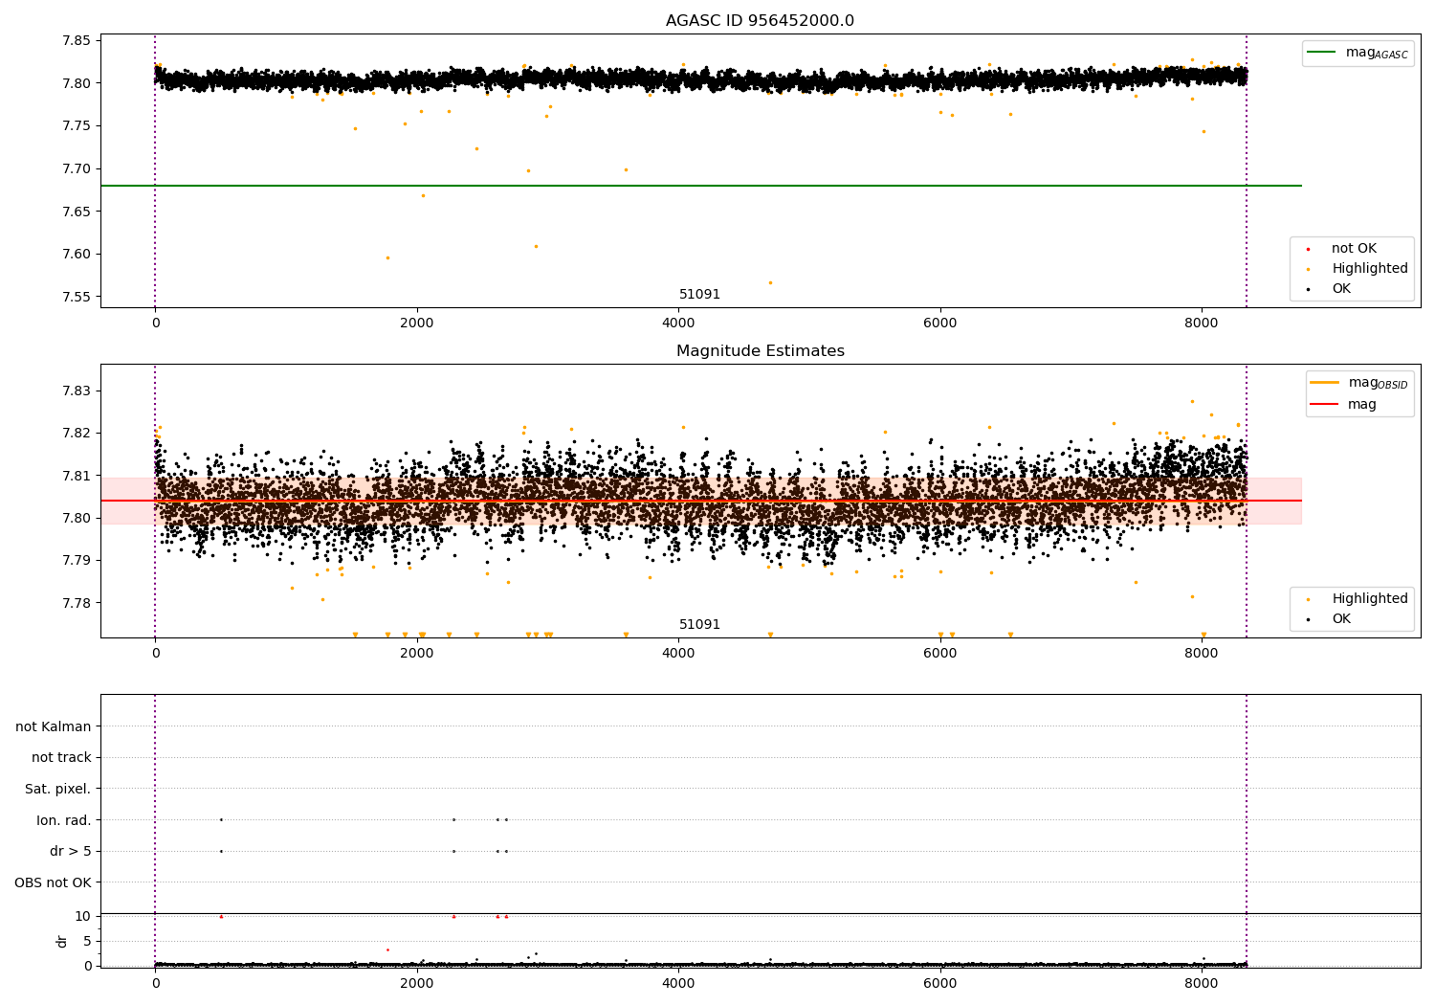1435x1005 pixels.
Task: Click the green mag AGASC legend line sample
Action: (1321, 53)
